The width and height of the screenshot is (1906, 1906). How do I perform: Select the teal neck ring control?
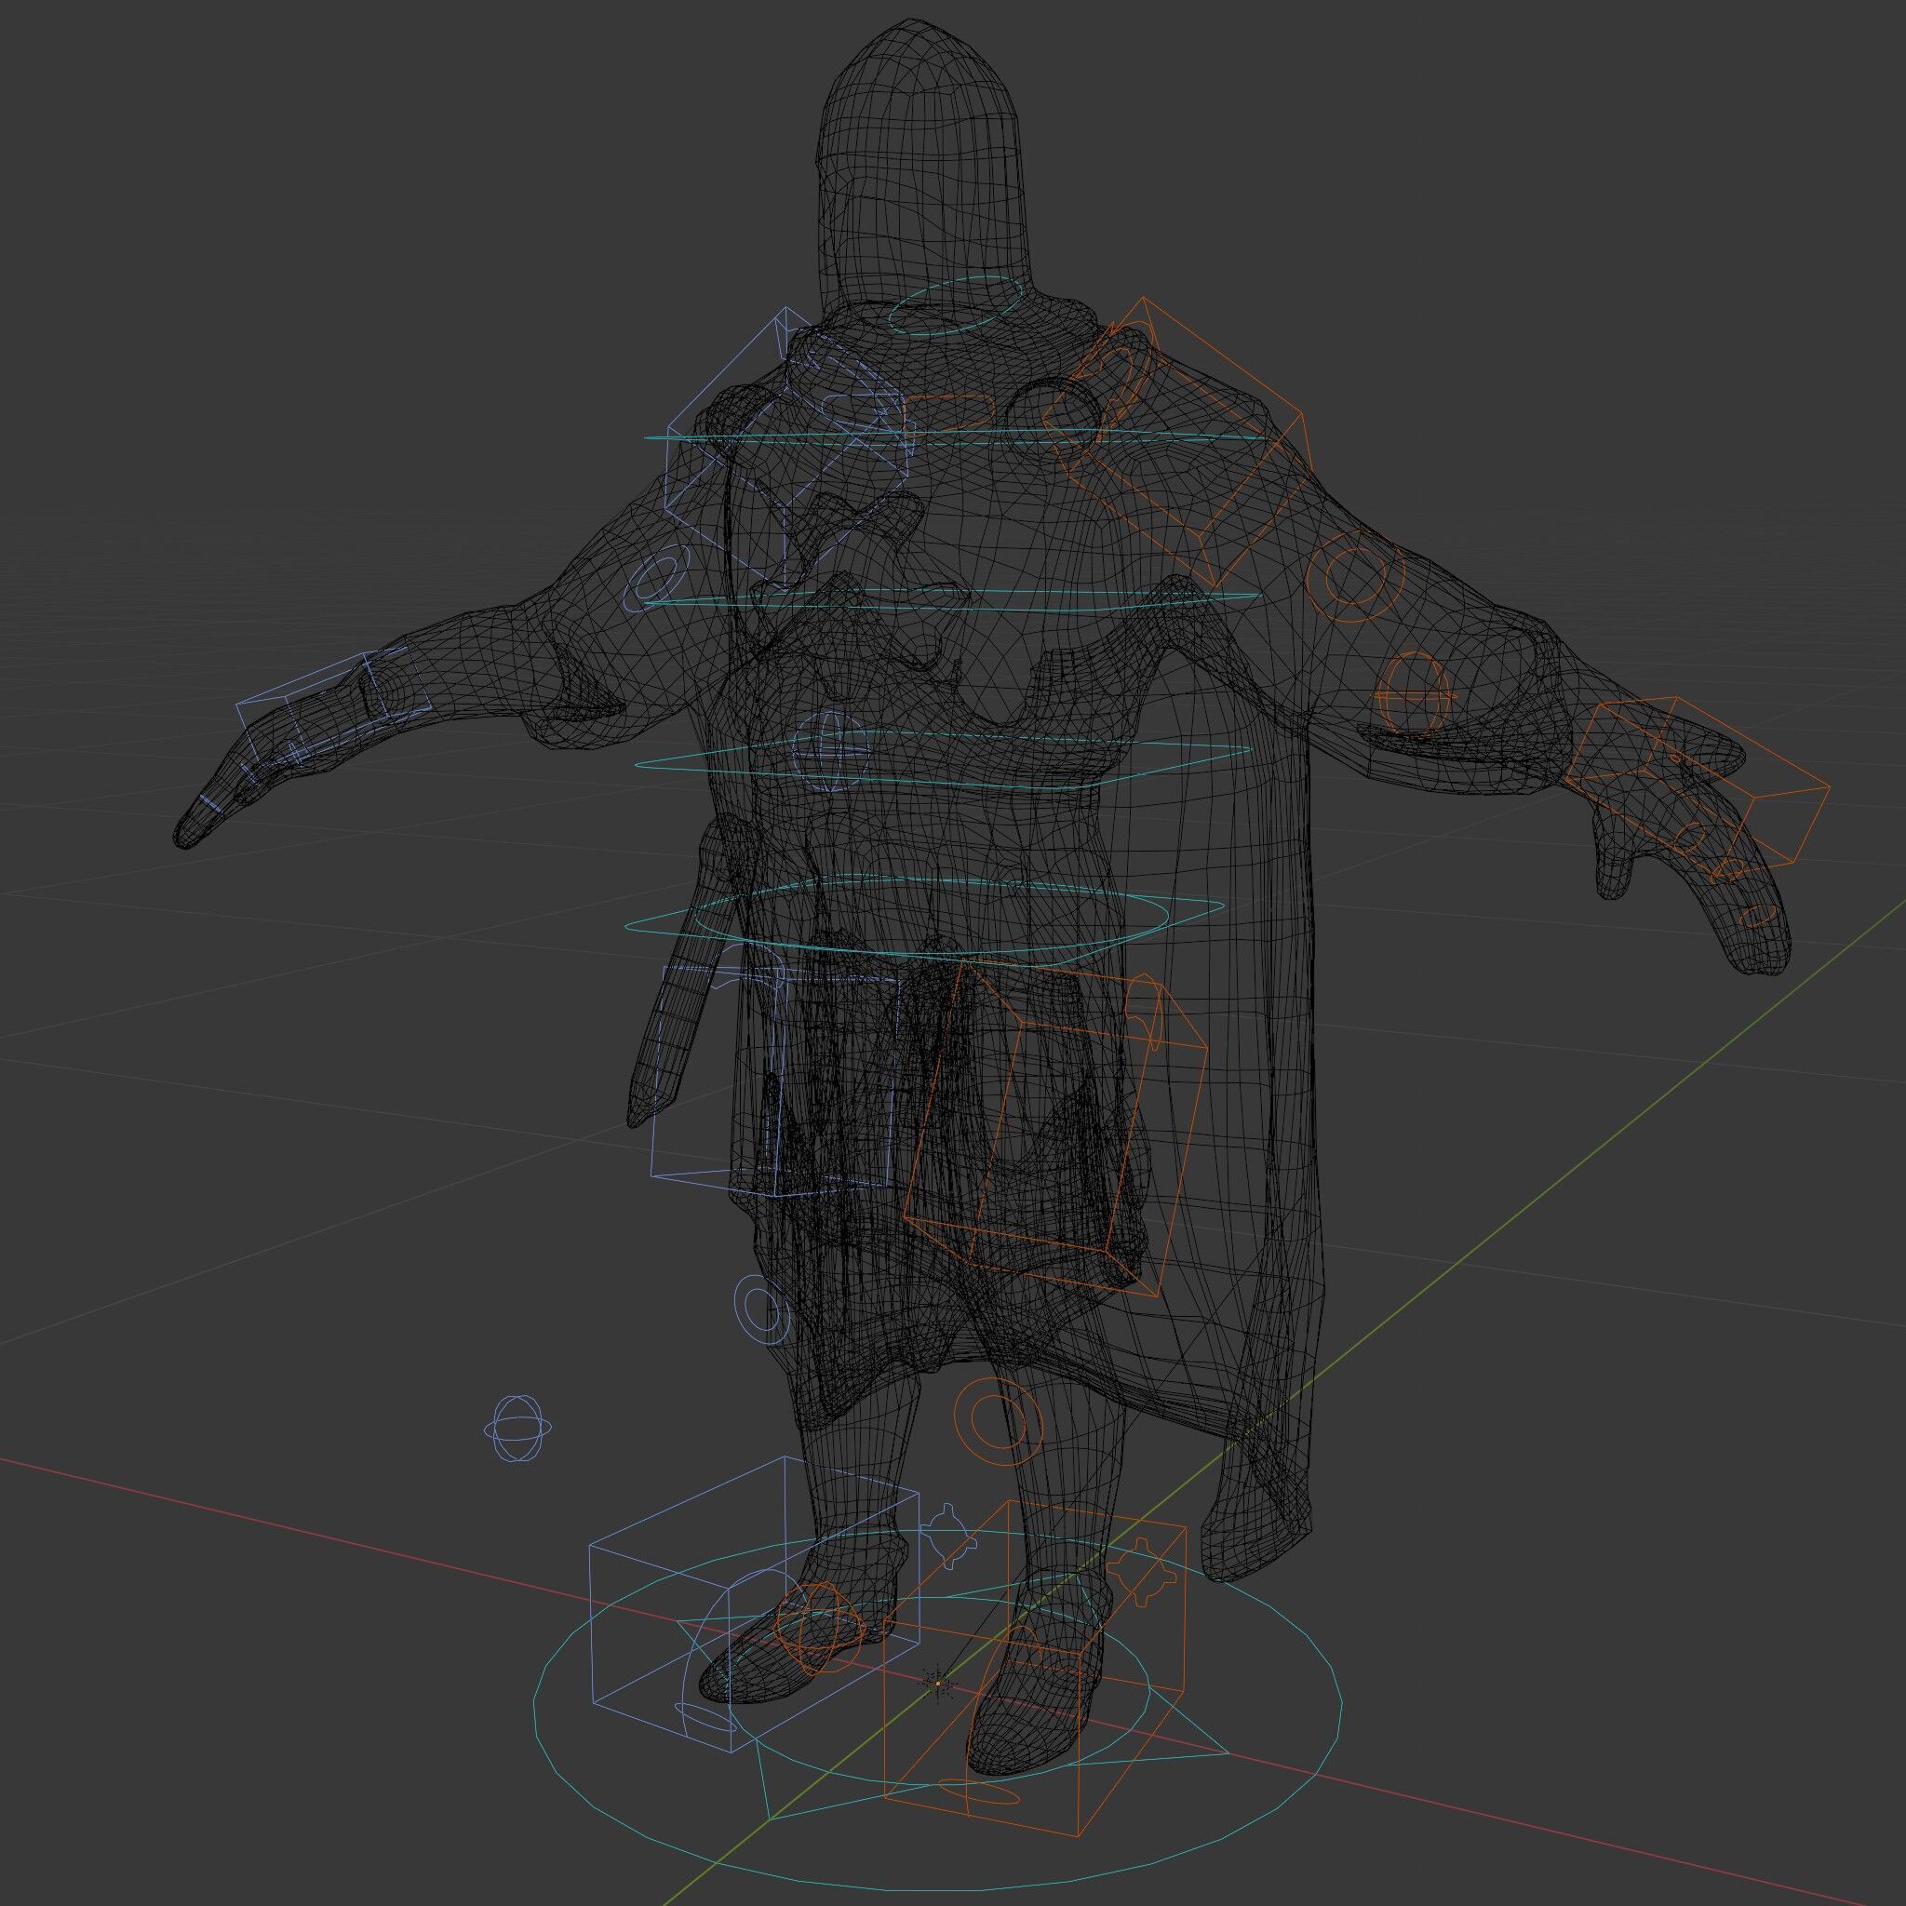coord(956,306)
